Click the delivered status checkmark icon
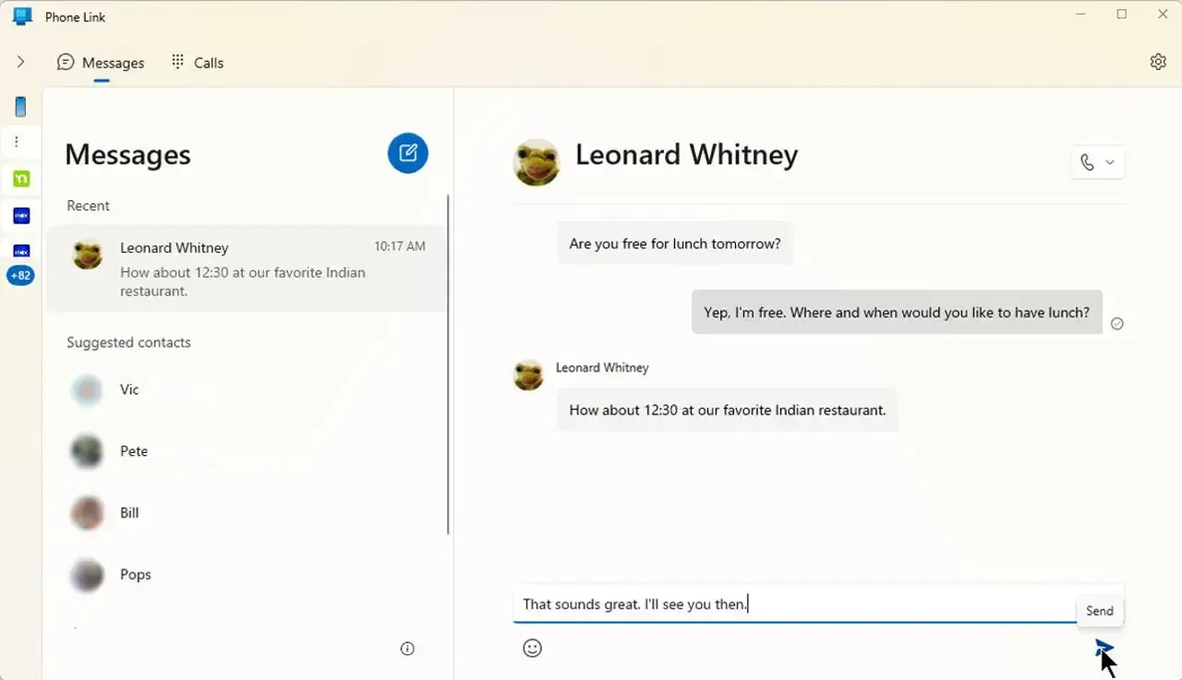Image resolution: width=1182 pixels, height=680 pixels. click(x=1117, y=323)
